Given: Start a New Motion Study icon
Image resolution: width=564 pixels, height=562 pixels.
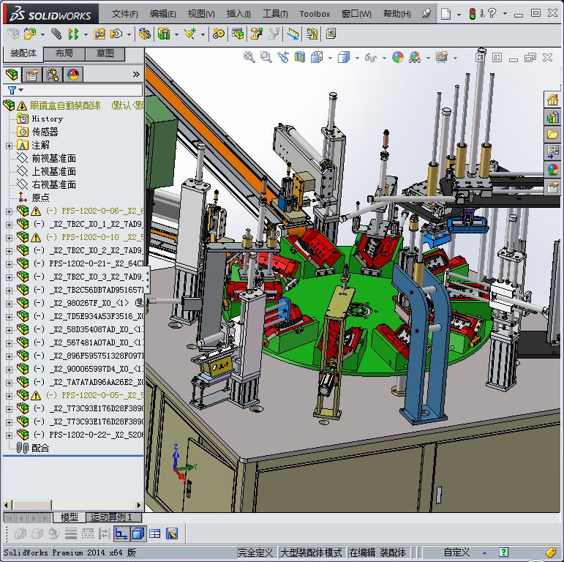Looking at the screenshot, I should 218,34.
